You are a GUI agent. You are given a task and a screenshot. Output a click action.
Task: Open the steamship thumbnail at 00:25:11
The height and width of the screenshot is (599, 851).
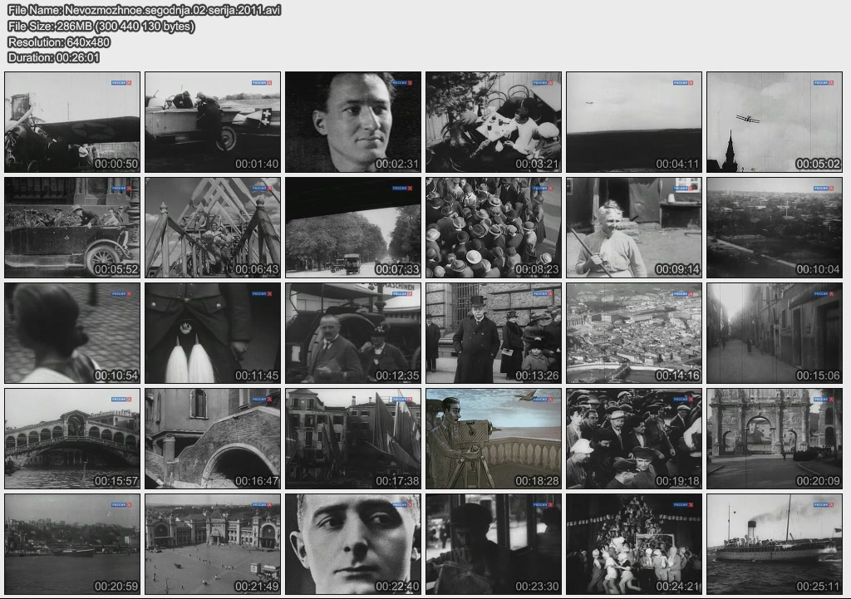pyautogui.click(x=775, y=544)
